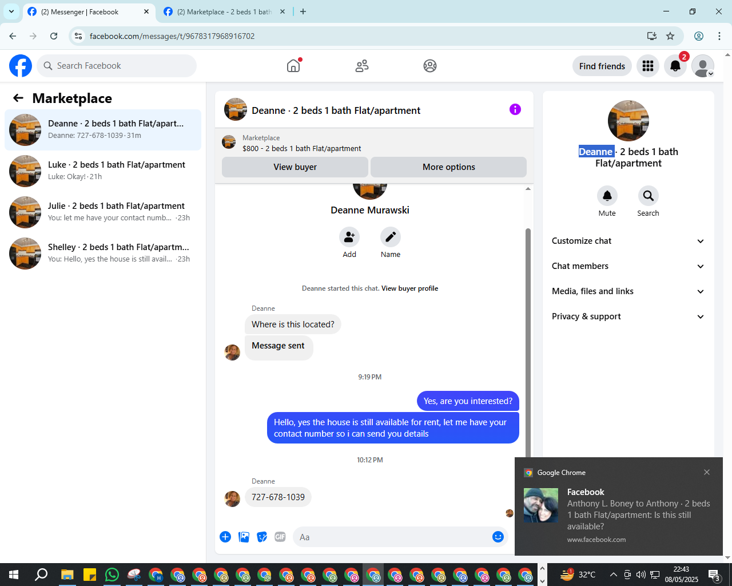Open more actions plus icon in composer
The image size is (732, 586).
(x=225, y=537)
